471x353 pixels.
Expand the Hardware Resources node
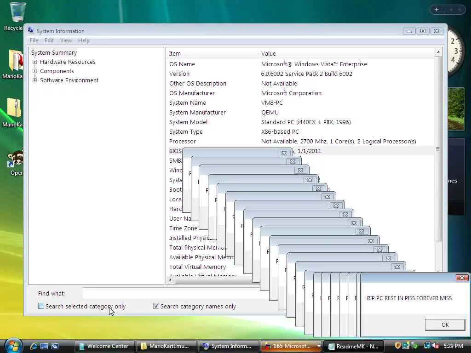[35, 62]
